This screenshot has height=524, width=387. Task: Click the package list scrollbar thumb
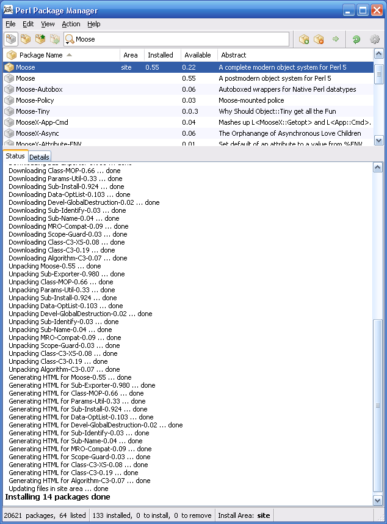378,74
